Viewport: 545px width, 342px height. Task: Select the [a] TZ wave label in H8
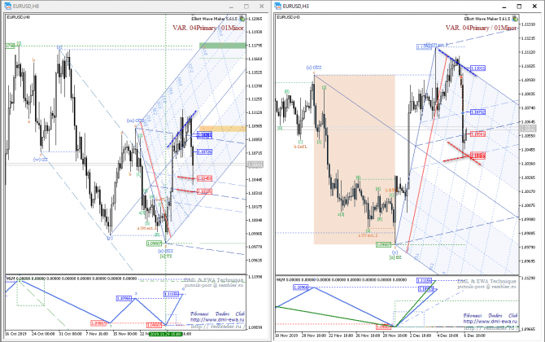pyautogui.click(x=166, y=256)
